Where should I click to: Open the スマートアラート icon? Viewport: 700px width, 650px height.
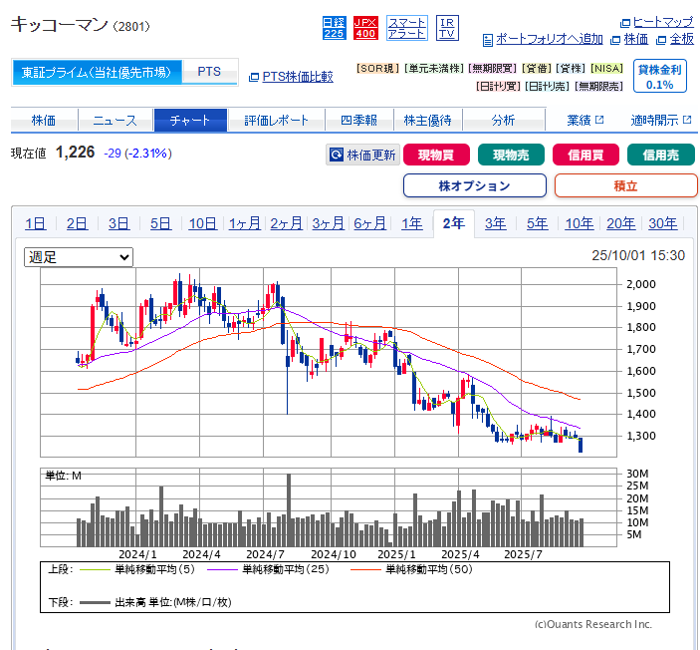(x=406, y=28)
